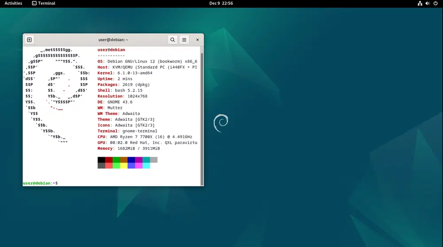Viewport: 443px width, 247px height.
Task: Open the Dec 9 22:56 clock panel
Action: pyautogui.click(x=221, y=4)
